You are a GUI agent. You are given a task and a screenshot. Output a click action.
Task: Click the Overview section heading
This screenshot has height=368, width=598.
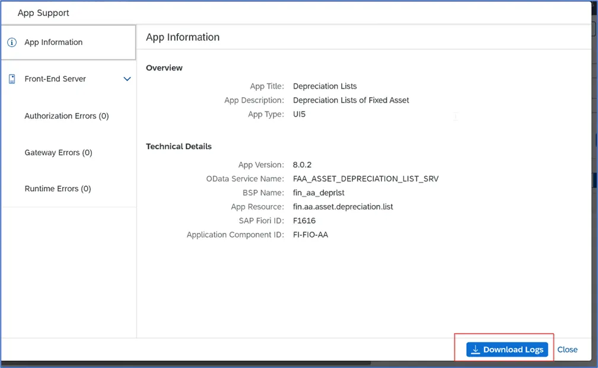coord(164,68)
